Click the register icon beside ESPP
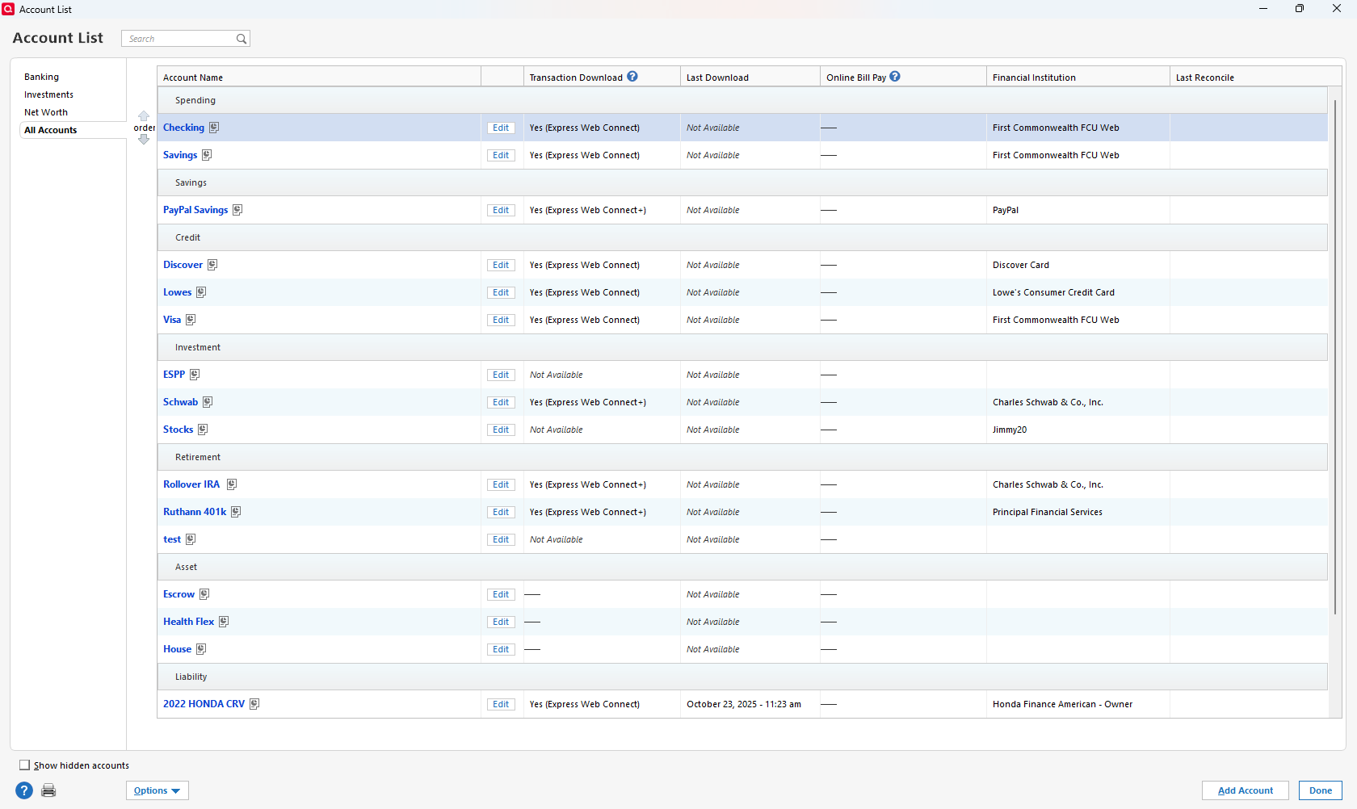Screen dimensions: 1357x809 [195, 375]
